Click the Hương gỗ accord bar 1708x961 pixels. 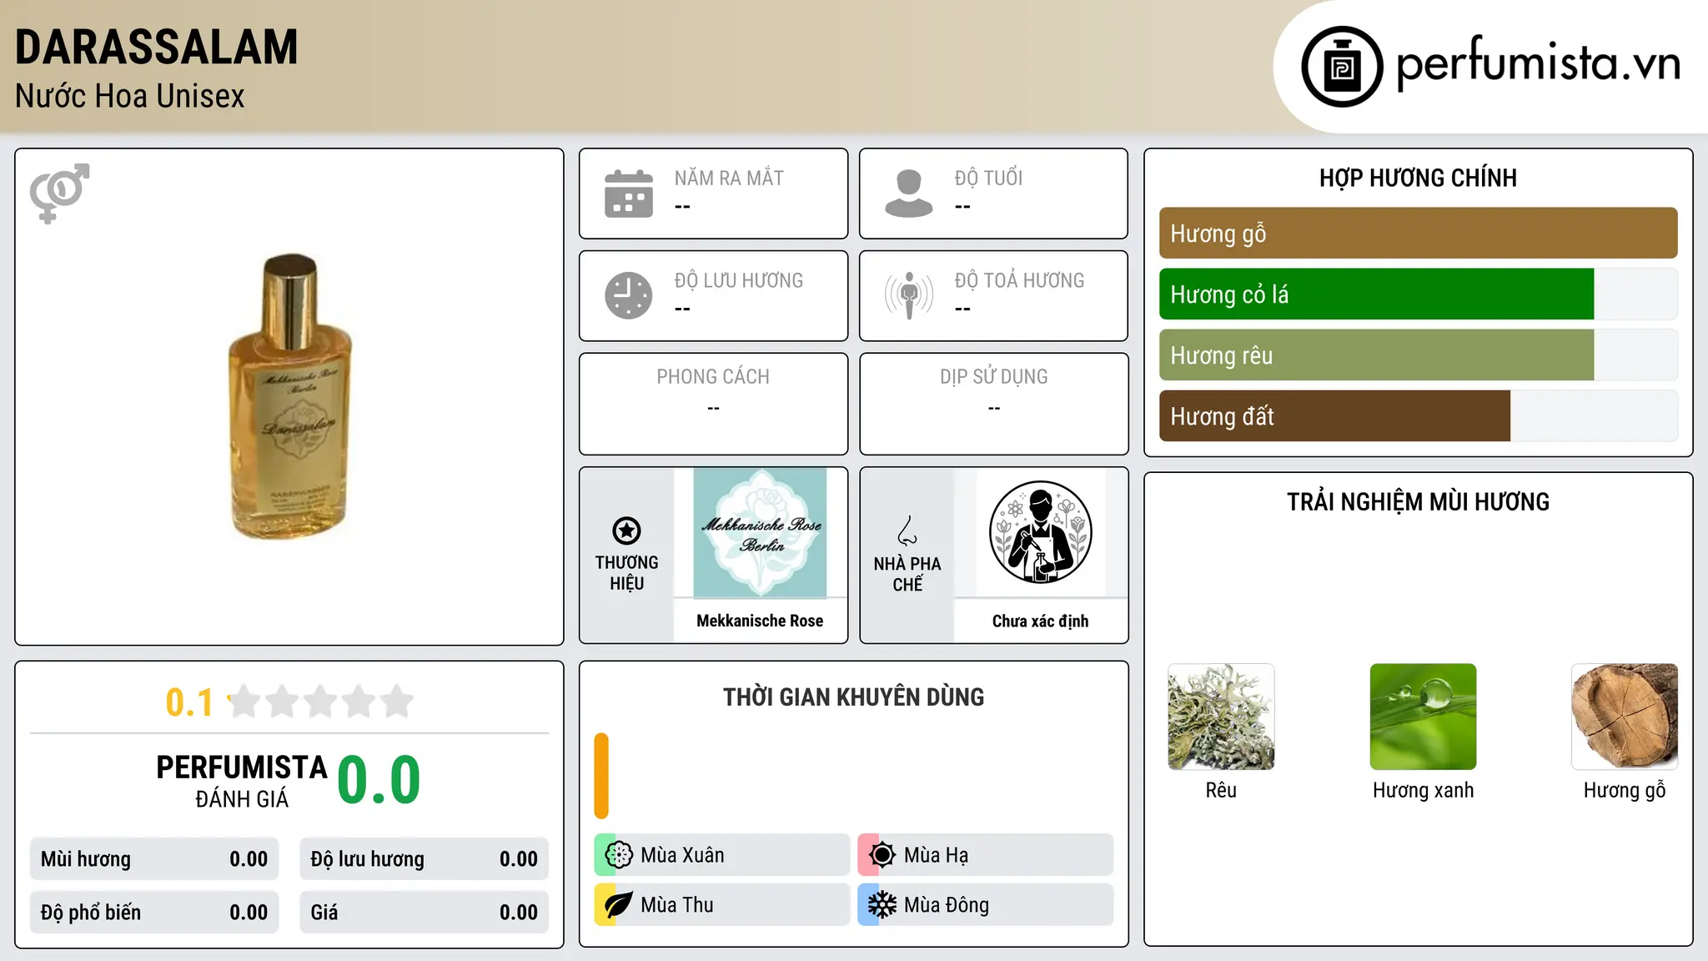click(1418, 234)
